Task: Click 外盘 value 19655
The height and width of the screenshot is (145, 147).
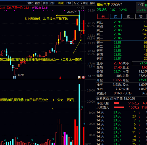Action: tap(117, 80)
